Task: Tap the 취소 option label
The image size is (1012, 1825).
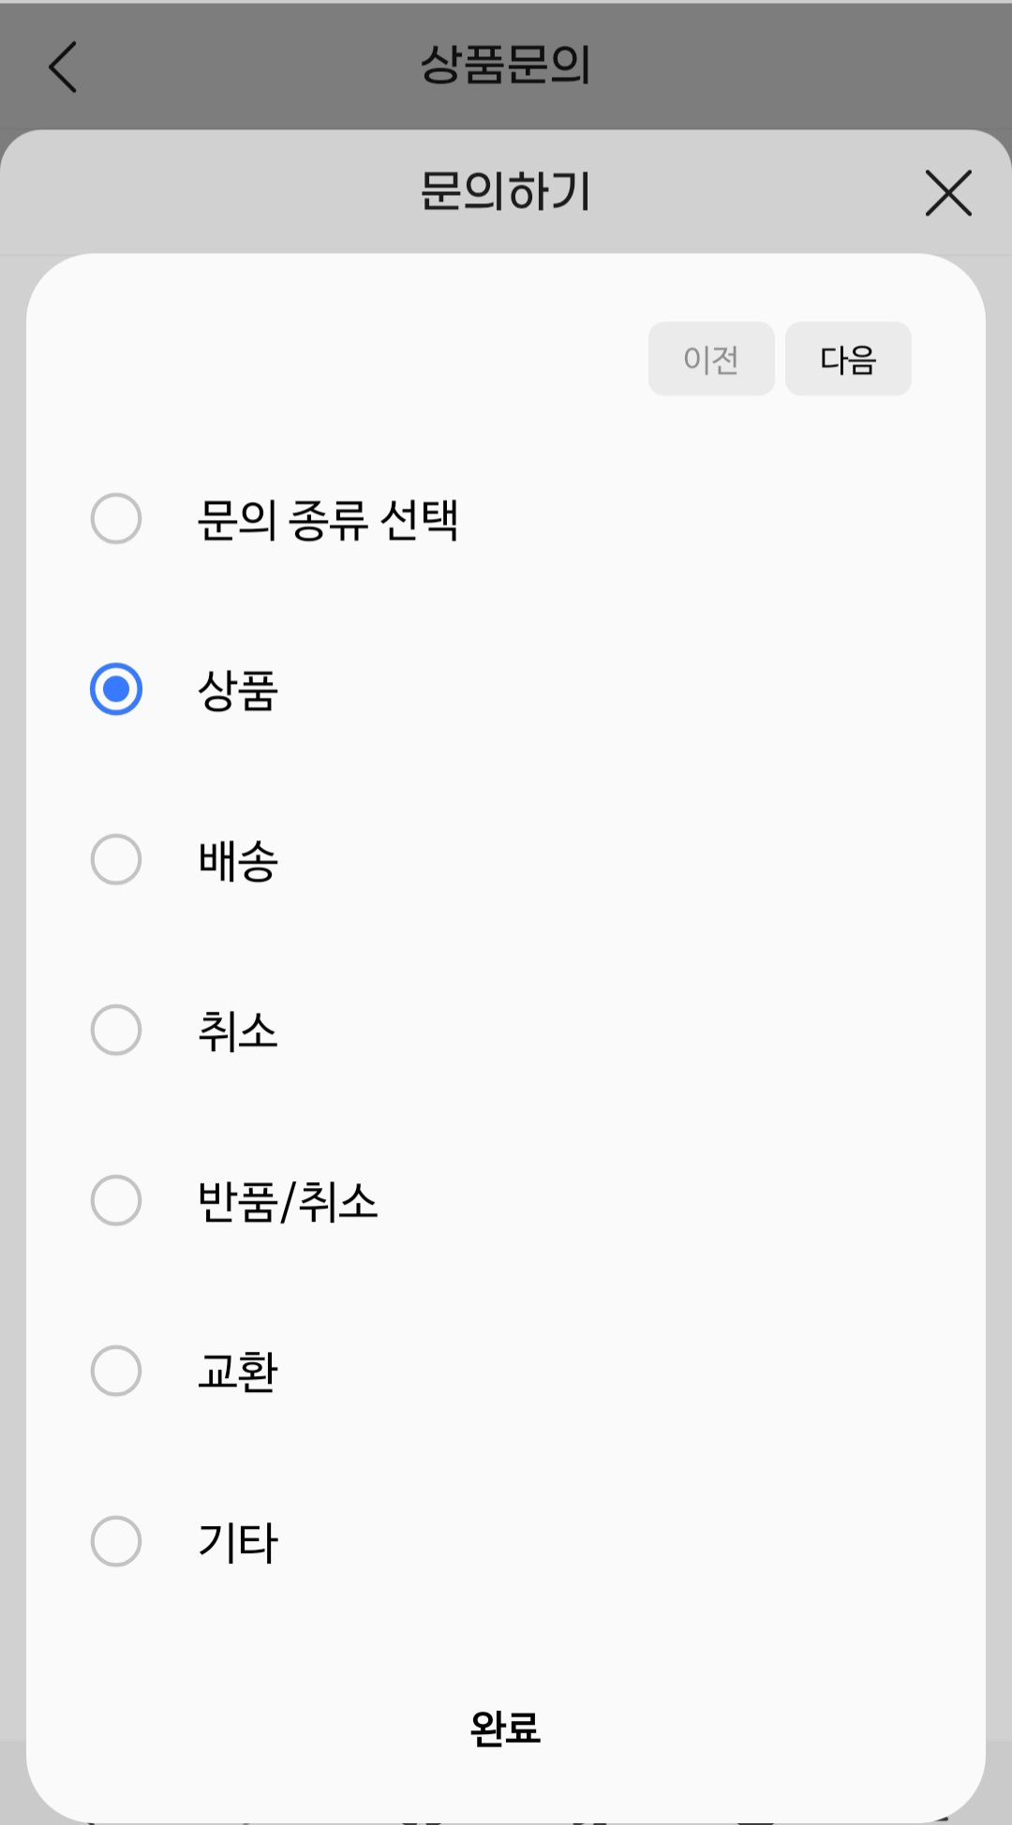Action: pyautogui.click(x=238, y=1031)
